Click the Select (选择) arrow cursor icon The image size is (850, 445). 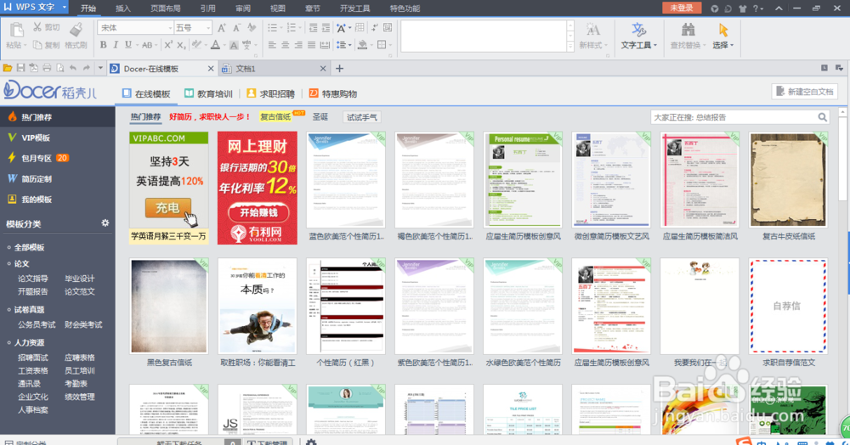click(x=722, y=30)
